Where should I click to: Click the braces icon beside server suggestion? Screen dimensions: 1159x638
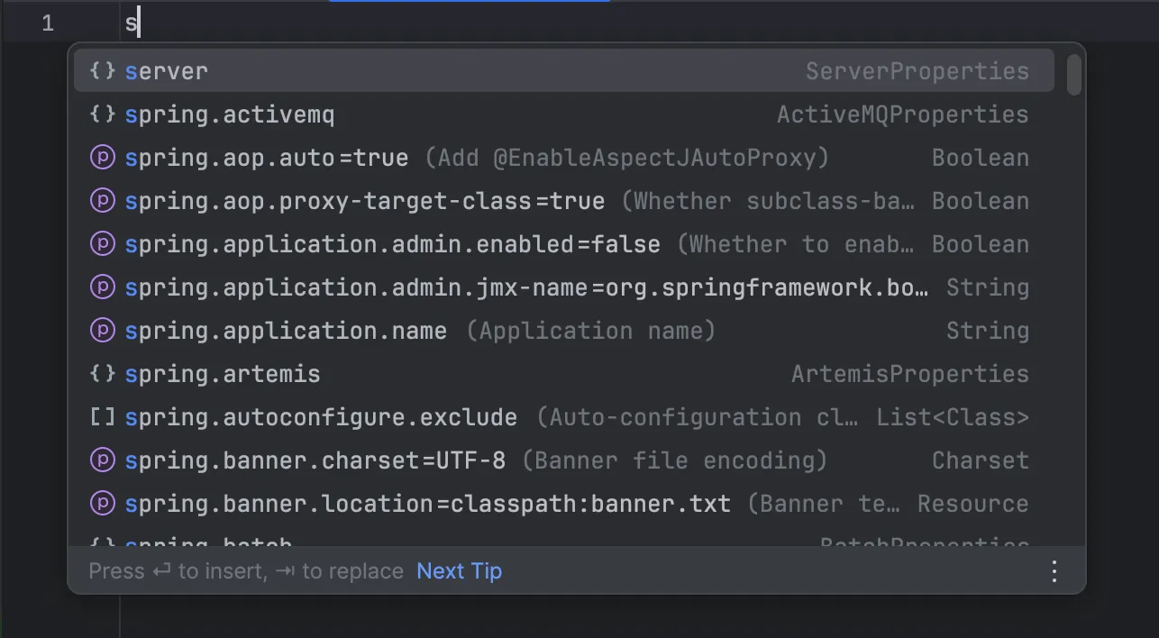pos(103,70)
